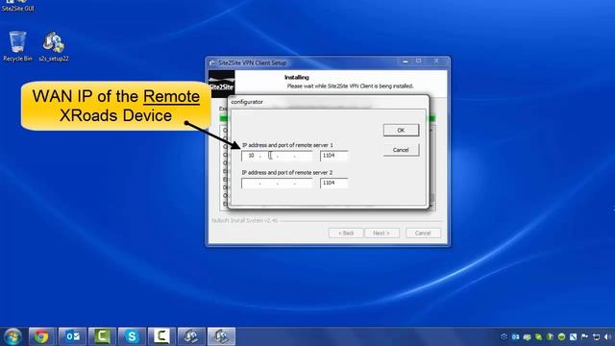Focus port field 1104 for remote server 2
Viewport: 615px width, 346px height.
[333, 184]
